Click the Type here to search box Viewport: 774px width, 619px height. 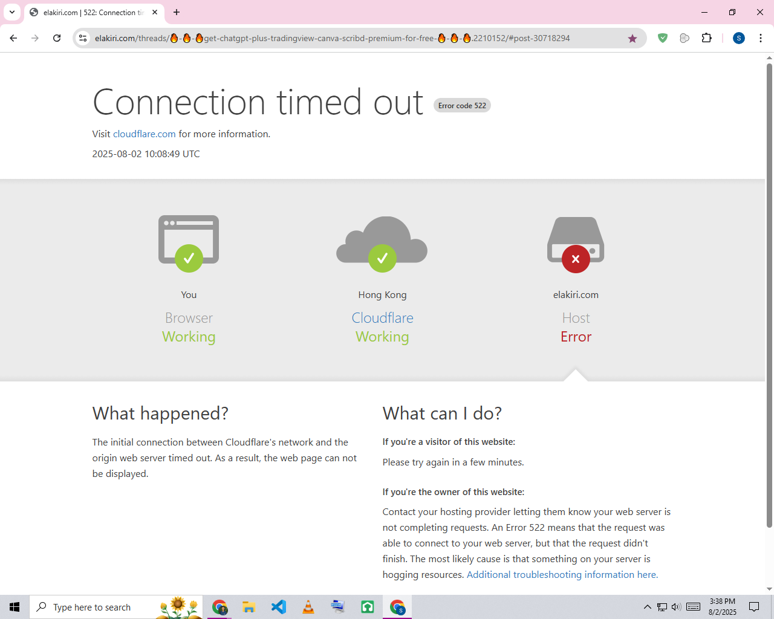116,607
